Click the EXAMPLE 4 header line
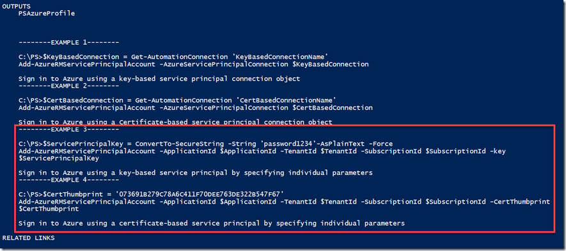Screen dimensions: 566x251 69,180
